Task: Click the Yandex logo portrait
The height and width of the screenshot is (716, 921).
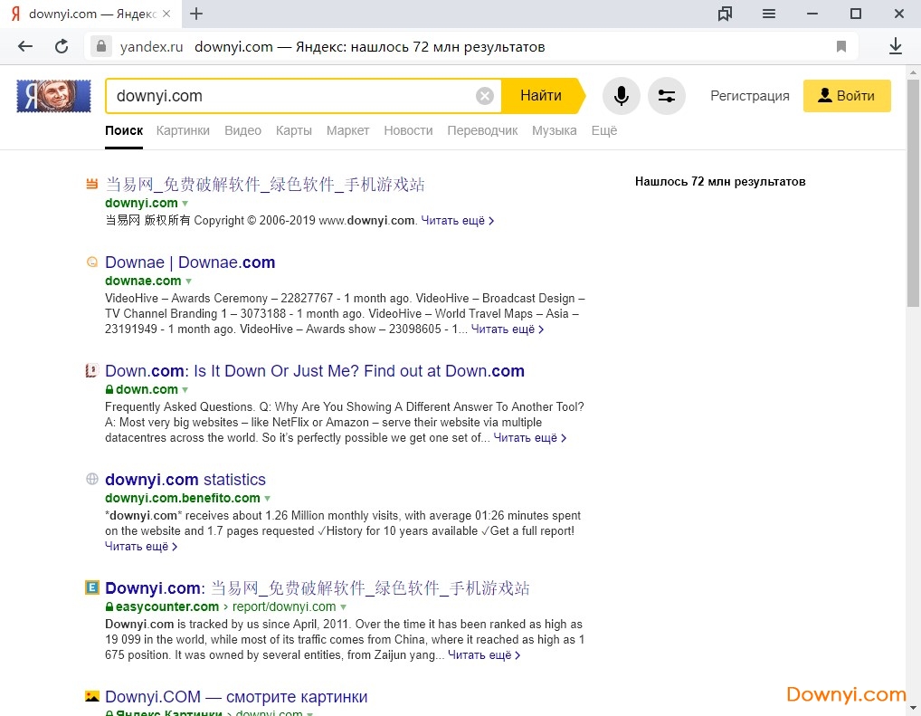Action: 52,95
